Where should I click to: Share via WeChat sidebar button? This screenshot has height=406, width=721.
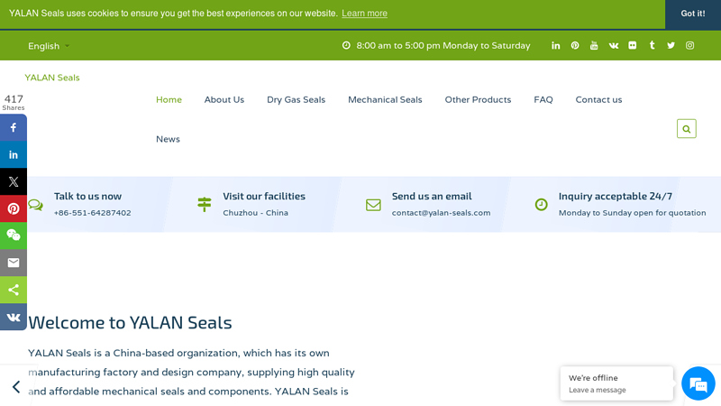coord(14,235)
